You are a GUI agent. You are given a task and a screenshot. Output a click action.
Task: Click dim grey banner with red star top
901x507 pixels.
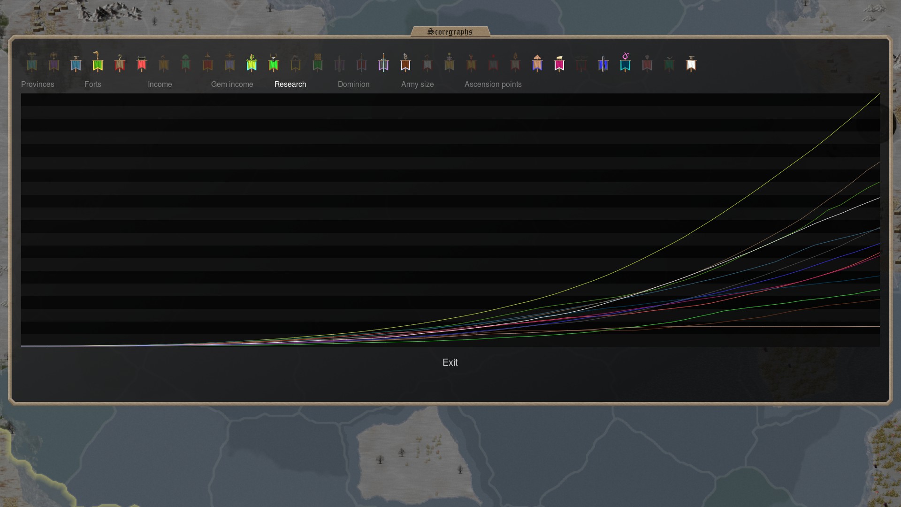pyautogui.click(x=493, y=62)
